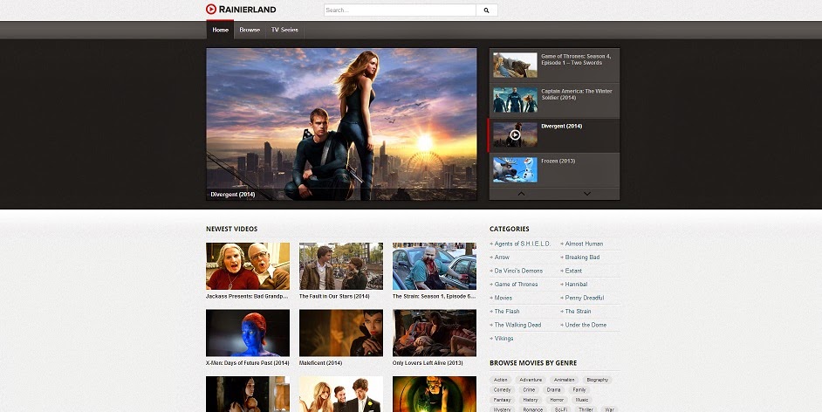822x412 pixels.
Task: Open the Hannibal category
Action: tap(576, 284)
